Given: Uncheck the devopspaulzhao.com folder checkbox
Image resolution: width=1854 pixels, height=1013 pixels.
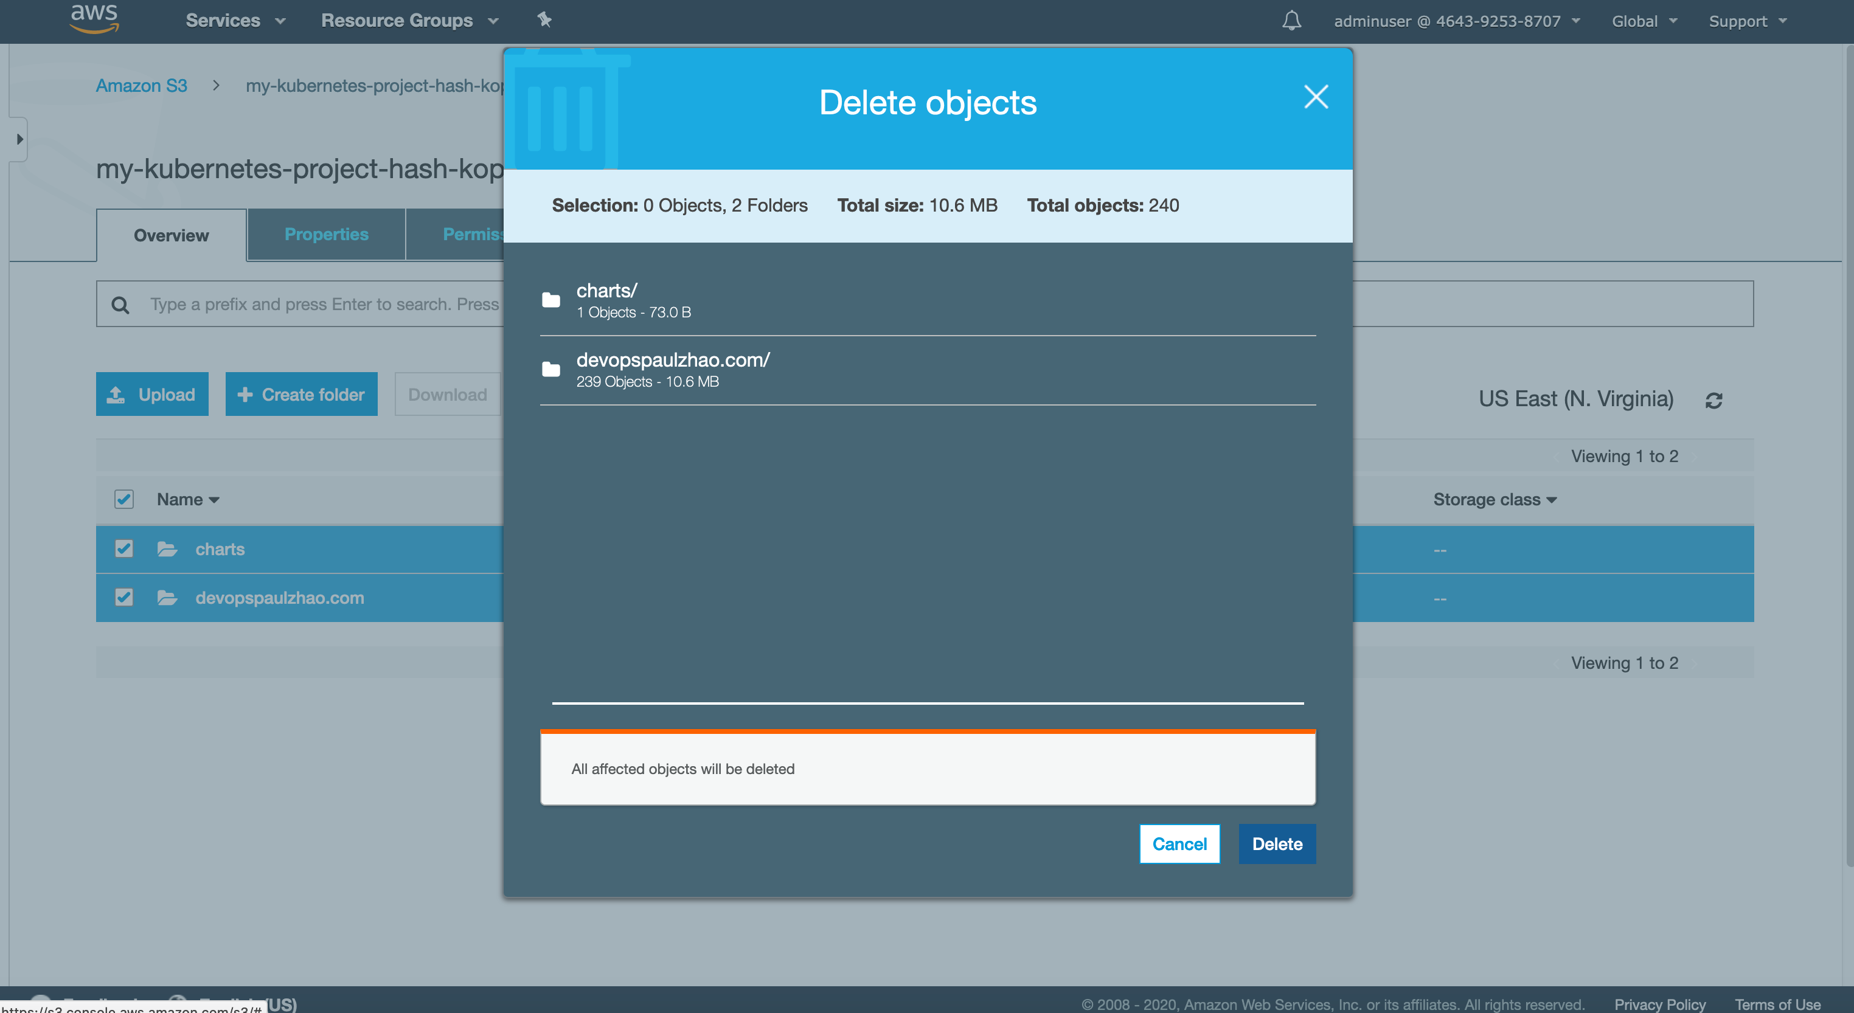Looking at the screenshot, I should (x=124, y=597).
